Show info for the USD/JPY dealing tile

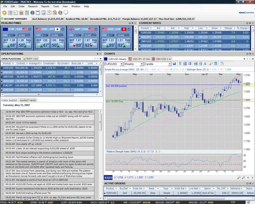(x=63, y=29)
